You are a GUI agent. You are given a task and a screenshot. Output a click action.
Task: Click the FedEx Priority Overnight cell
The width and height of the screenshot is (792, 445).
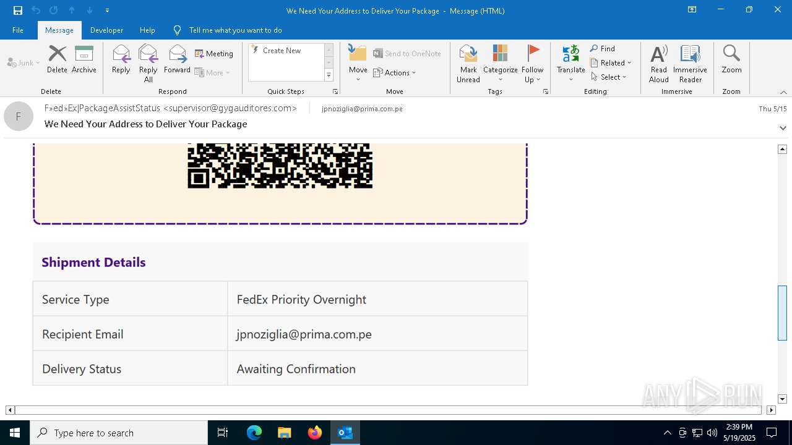(377, 299)
